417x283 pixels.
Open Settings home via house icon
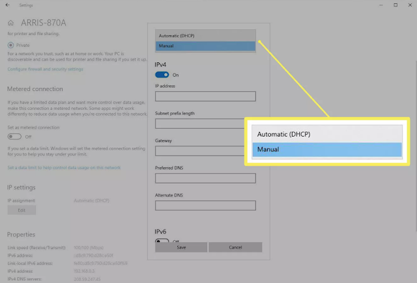pyautogui.click(x=10, y=23)
